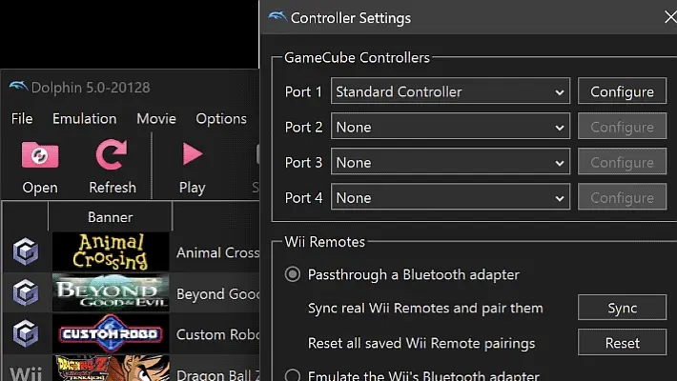The width and height of the screenshot is (677, 381).
Task: Select the Beyond Good & Evil banner thumbnail
Action: pyautogui.click(x=111, y=292)
